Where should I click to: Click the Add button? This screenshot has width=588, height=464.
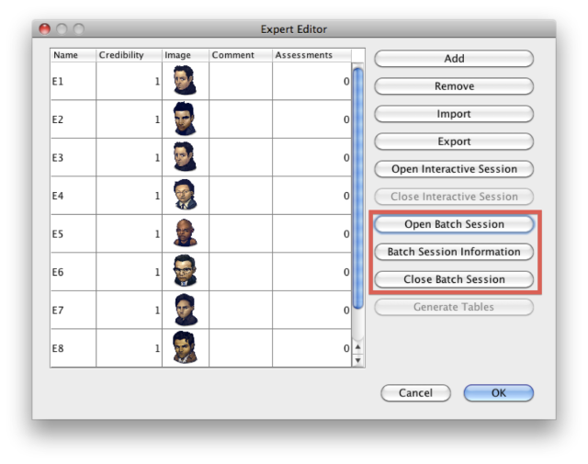click(454, 59)
